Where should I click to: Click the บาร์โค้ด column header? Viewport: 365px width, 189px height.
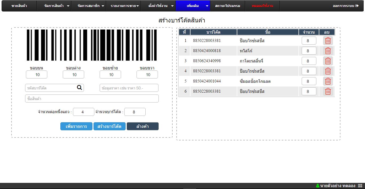click(x=213, y=32)
